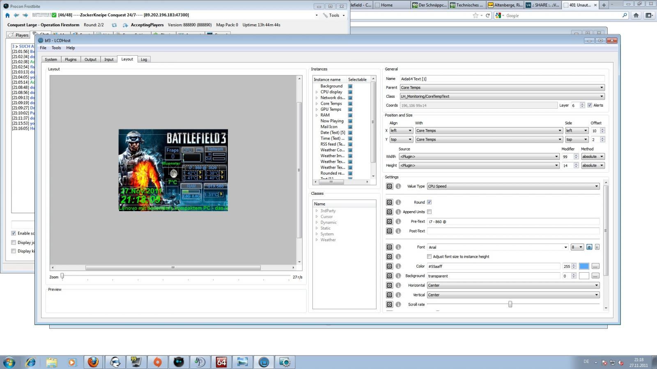
Task: Open the Value Type dropdown
Action: coord(513,186)
